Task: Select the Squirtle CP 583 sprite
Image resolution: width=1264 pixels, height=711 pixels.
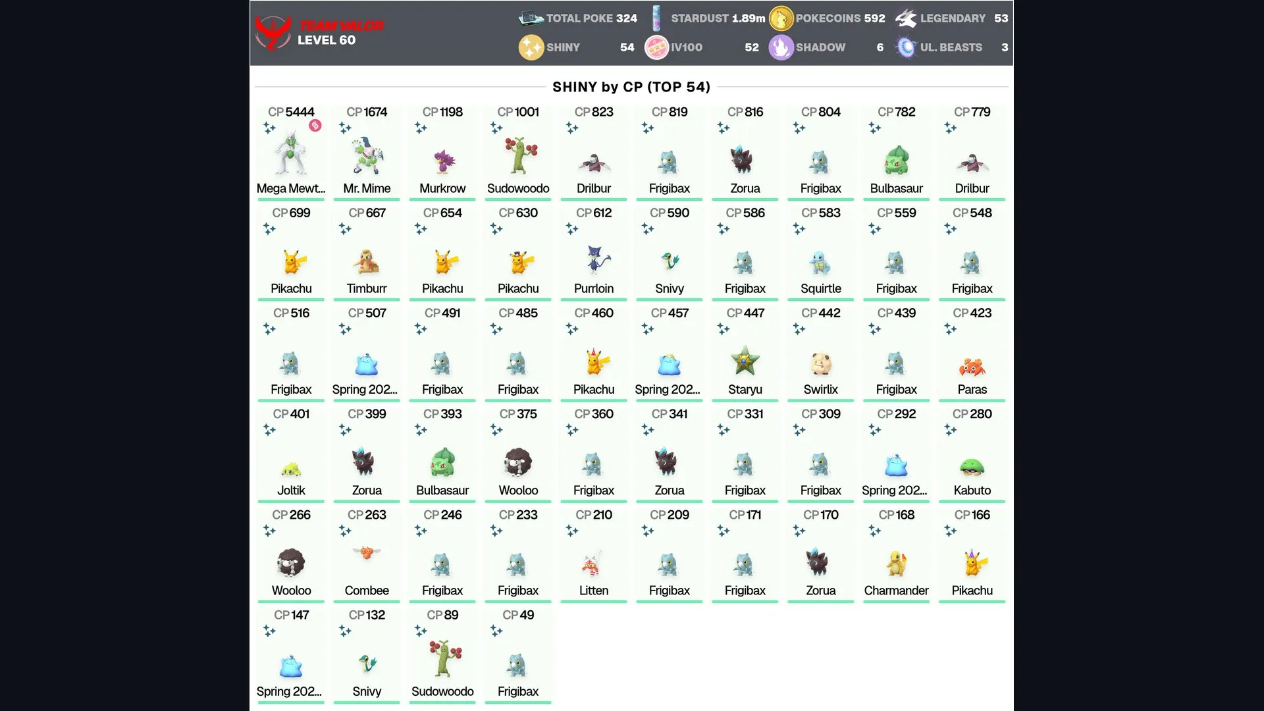Action: coord(821,263)
